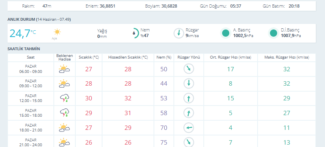Viewport: 325px width, 147px height.
Task: Click humidity 75 in 21.00 - 24.00 row
Action: click(x=164, y=143)
